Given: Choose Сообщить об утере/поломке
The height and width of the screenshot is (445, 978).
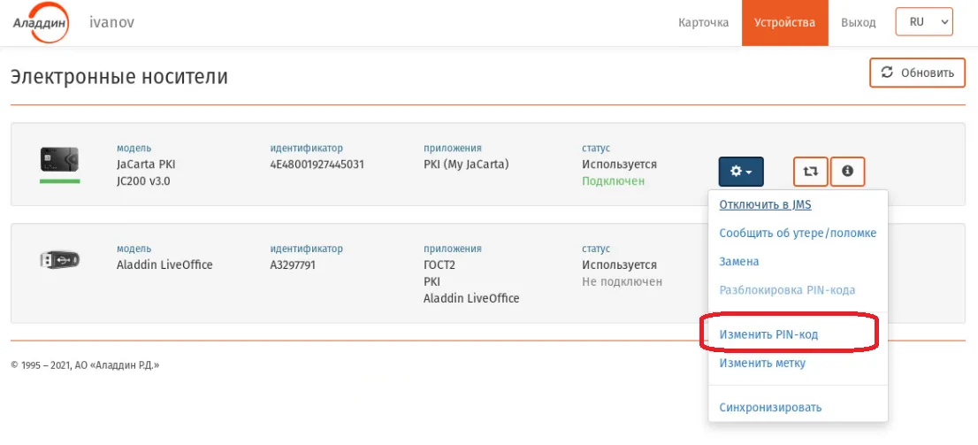Looking at the screenshot, I should pos(798,234).
